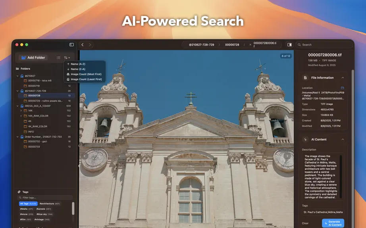Viewport: 366px width, 228px height.
Task: Show next image with right overlay arrow
Action: 287,156
